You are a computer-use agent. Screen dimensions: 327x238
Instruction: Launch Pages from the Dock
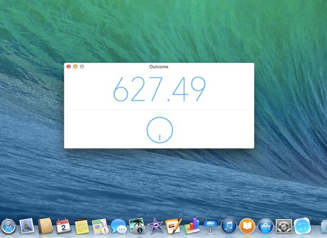[x=173, y=226]
